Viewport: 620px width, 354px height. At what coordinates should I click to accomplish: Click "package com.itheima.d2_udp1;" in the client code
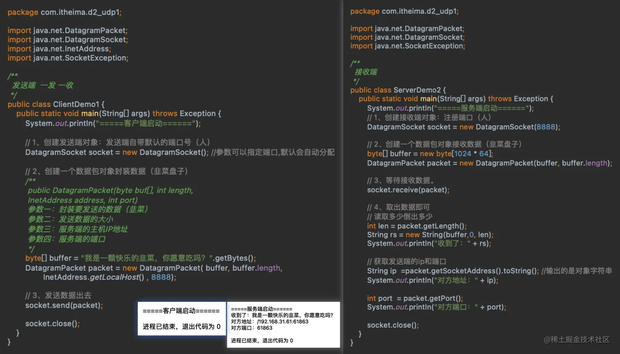[64, 12]
